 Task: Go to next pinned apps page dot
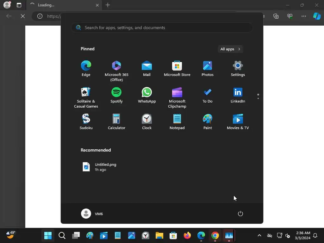click(x=258, y=98)
